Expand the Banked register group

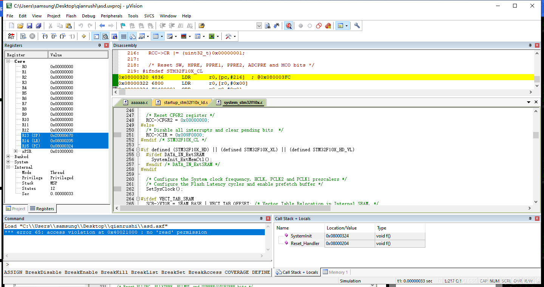point(8,157)
